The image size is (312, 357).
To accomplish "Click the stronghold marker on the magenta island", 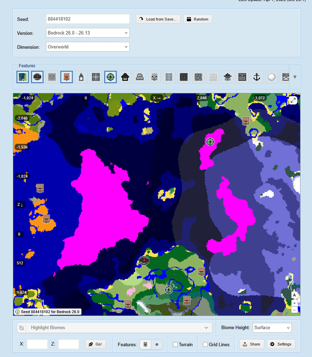I will point(210,141).
